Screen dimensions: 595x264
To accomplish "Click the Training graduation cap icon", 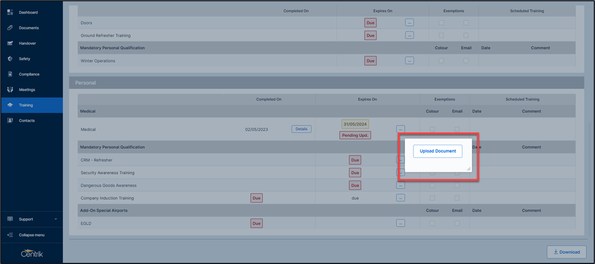I will [10, 105].
